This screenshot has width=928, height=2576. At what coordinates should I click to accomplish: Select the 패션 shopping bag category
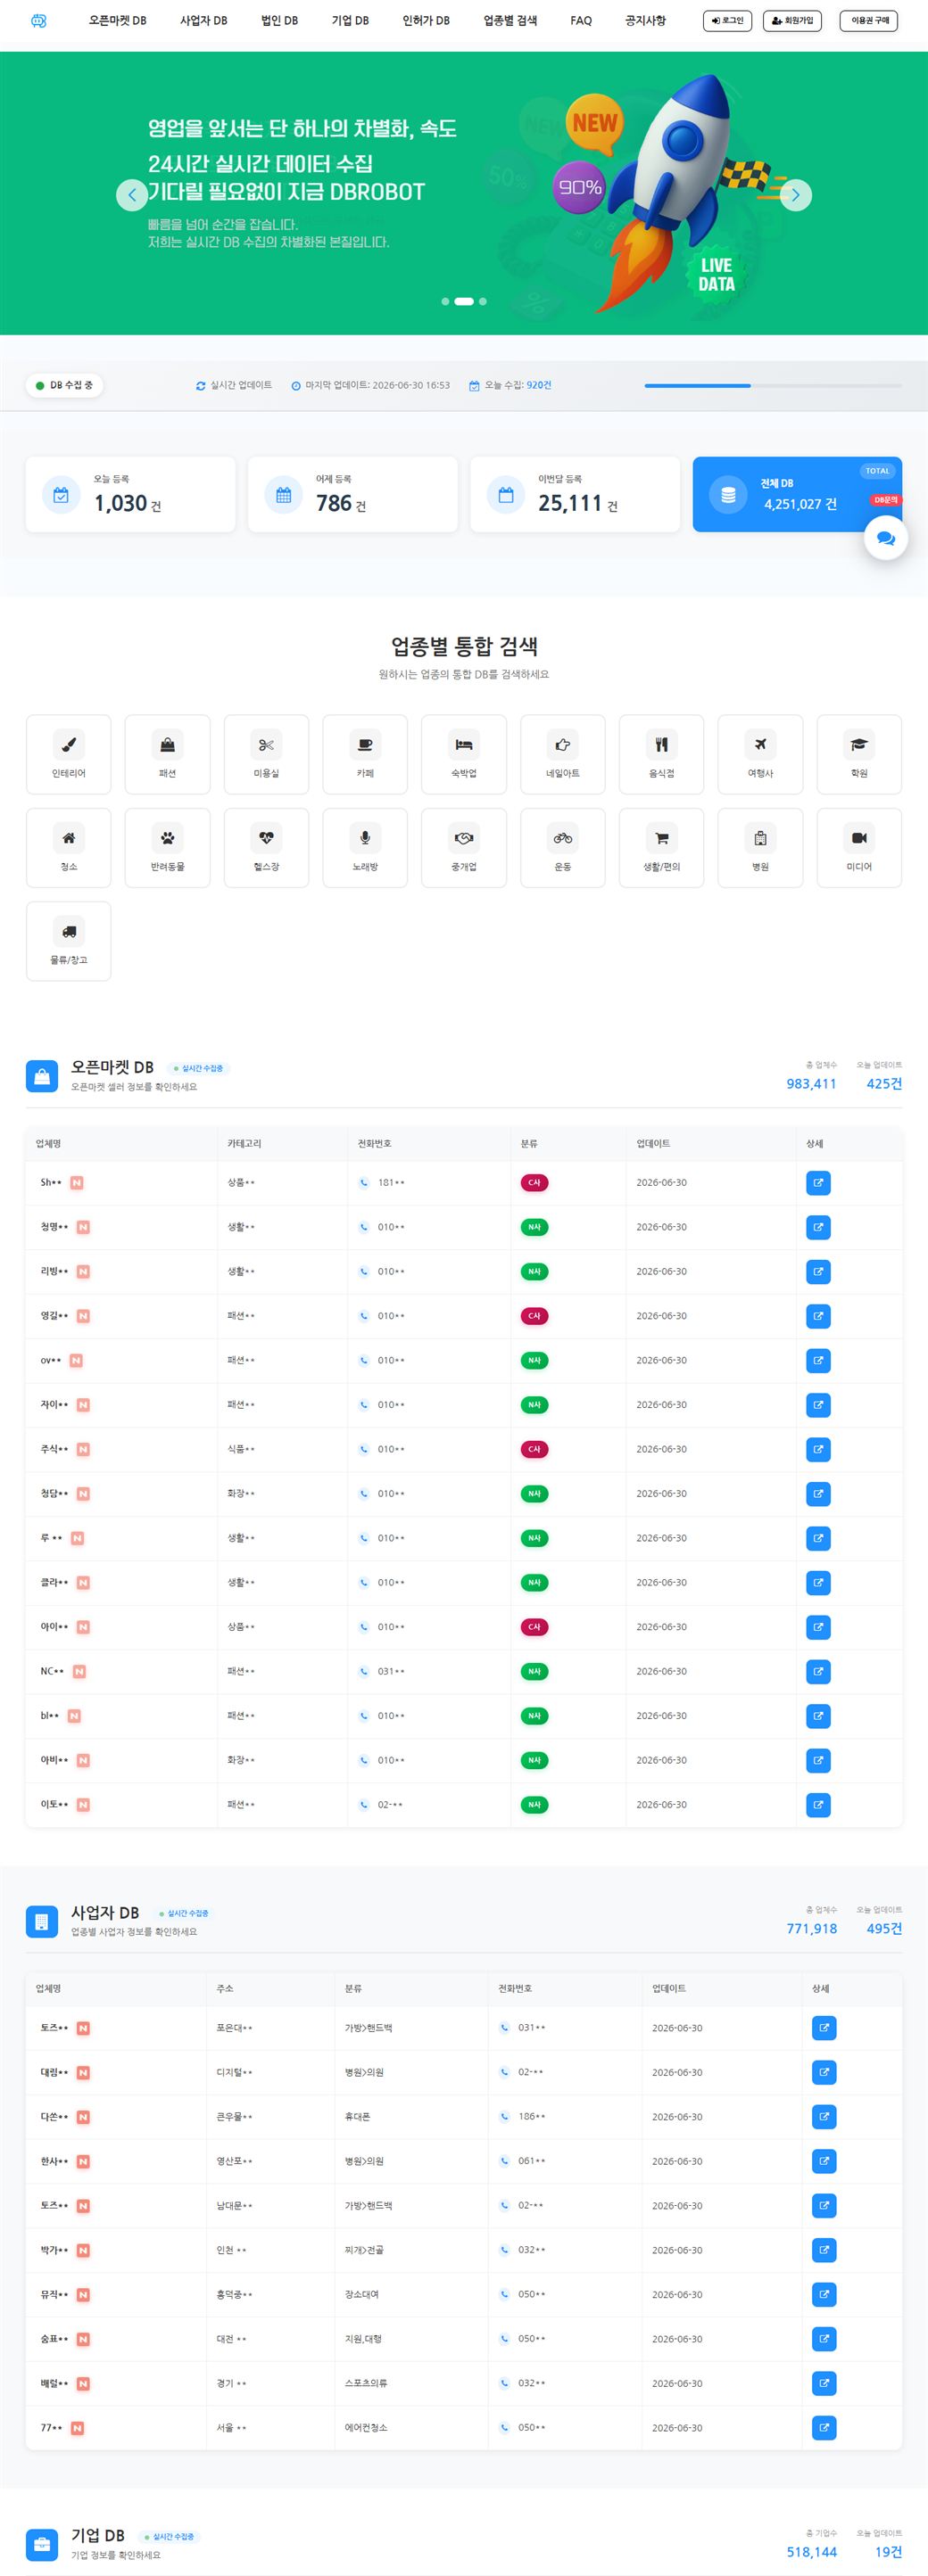(x=167, y=753)
